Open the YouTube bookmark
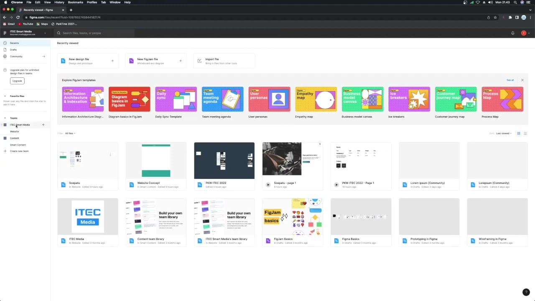The image size is (535, 301). [x=25, y=24]
